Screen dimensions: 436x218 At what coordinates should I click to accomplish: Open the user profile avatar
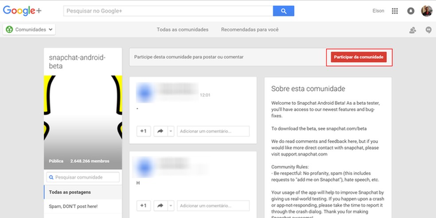click(427, 11)
